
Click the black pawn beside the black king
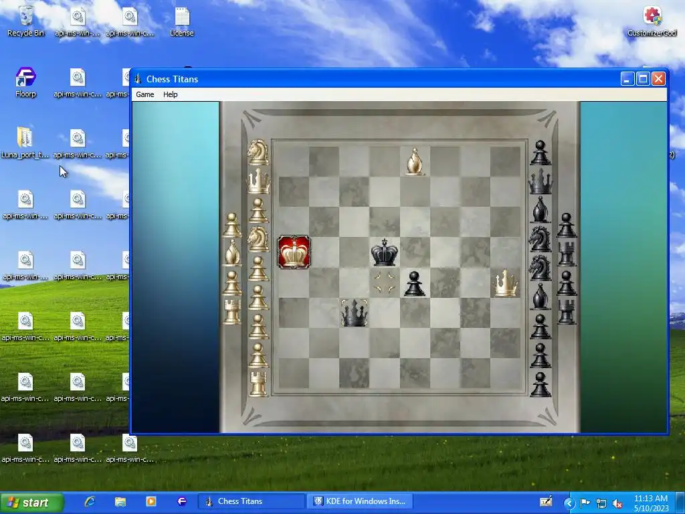pos(414,283)
